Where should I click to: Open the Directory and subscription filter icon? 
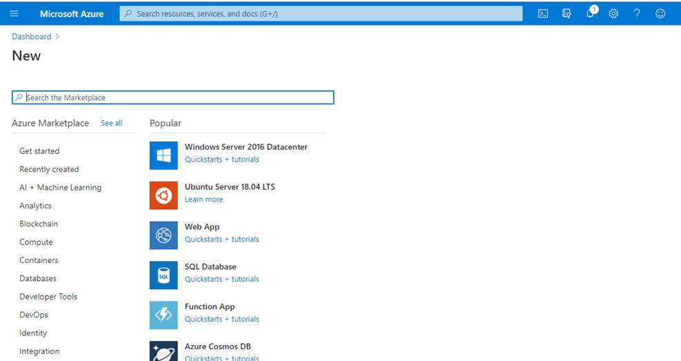pos(566,14)
